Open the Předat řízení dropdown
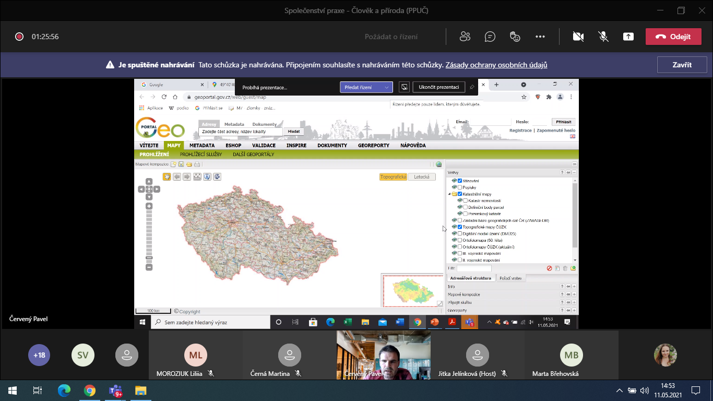Viewport: 713px width, 401px height. pyautogui.click(x=366, y=87)
